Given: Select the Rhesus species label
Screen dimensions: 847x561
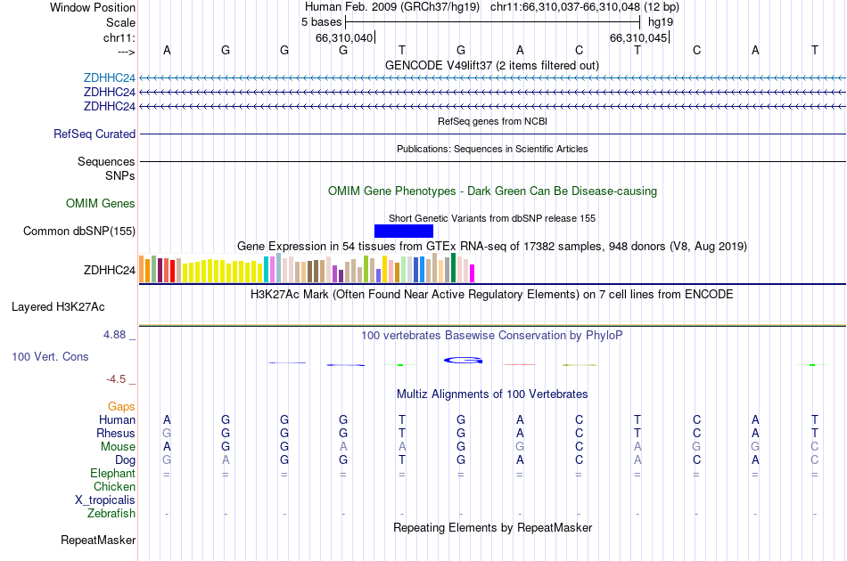Looking at the screenshot, I should click(116, 433).
